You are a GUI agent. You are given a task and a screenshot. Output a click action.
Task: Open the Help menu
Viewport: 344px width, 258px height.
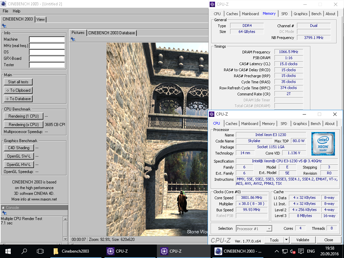[16, 11]
